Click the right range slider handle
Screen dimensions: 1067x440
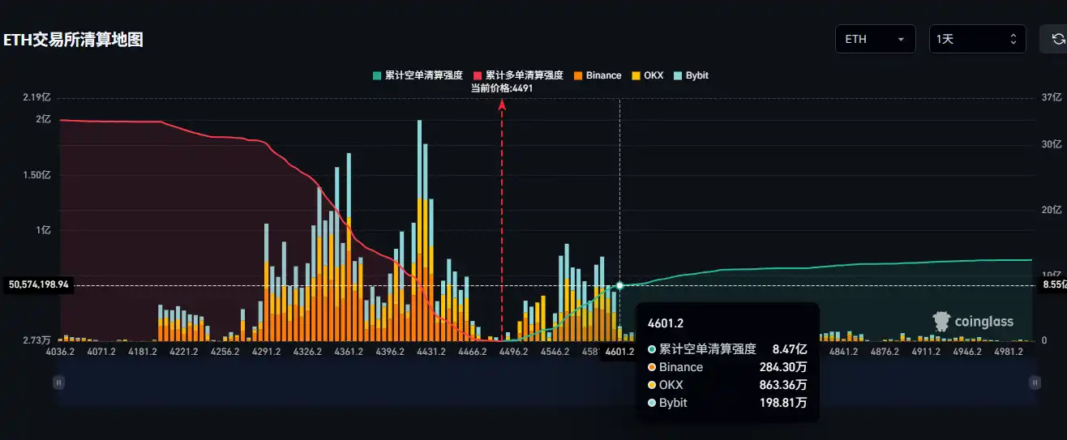1035,382
